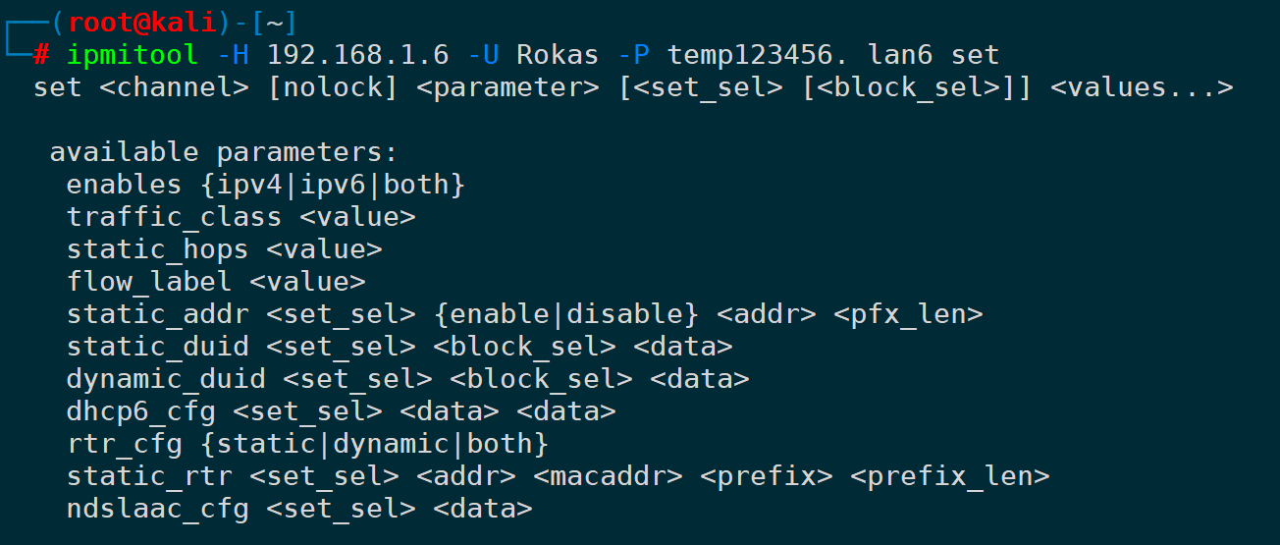Click the traffic_class parameter name
The height and width of the screenshot is (545, 1280).
point(174,217)
